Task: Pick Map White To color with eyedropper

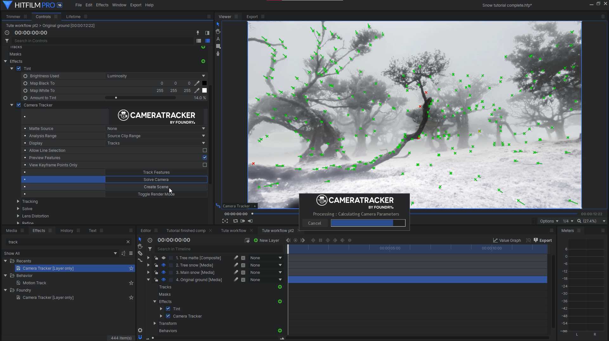Action: click(x=197, y=91)
